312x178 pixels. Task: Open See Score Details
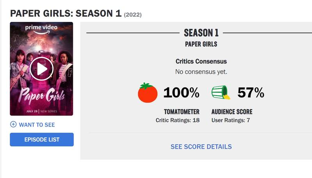201,147
